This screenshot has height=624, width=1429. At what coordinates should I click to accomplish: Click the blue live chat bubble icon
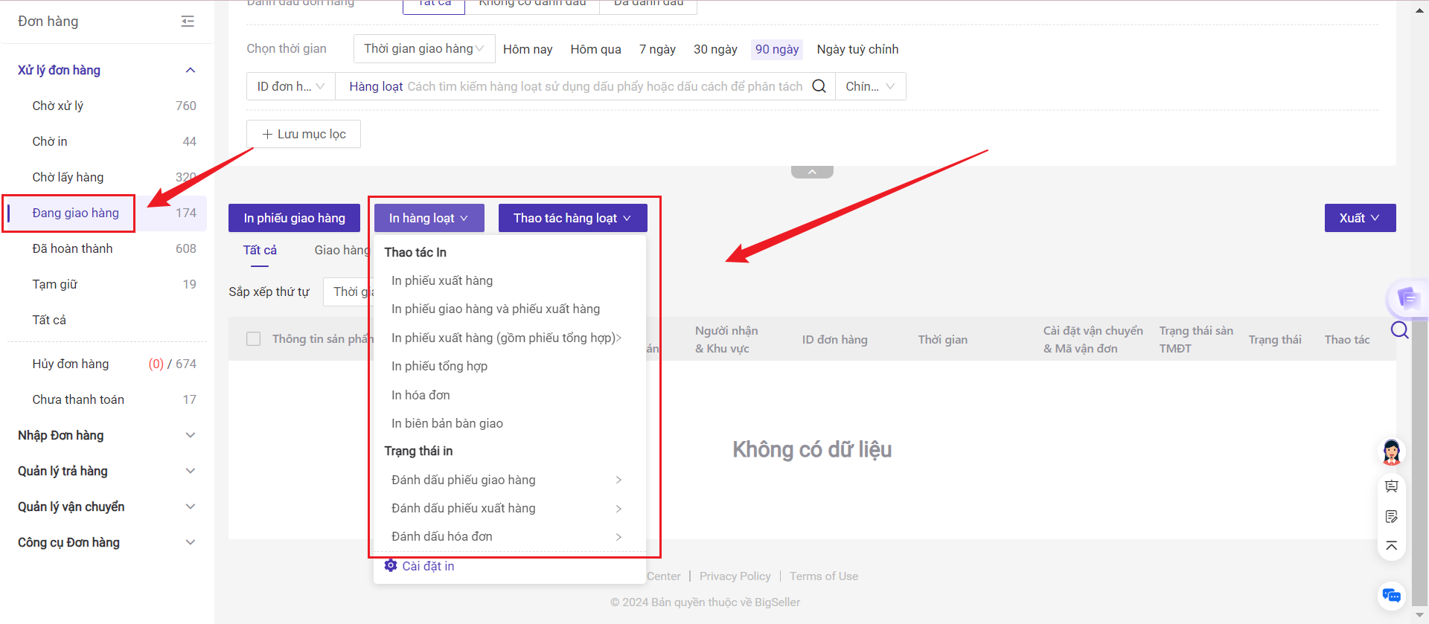click(x=1391, y=596)
